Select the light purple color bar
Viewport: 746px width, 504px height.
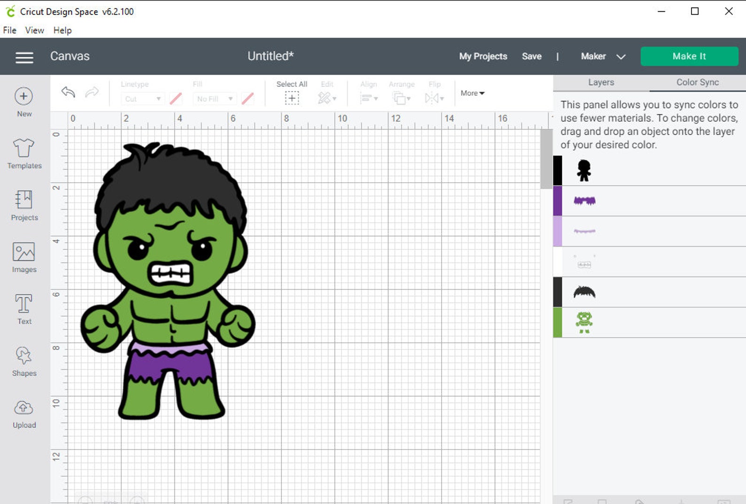click(558, 231)
